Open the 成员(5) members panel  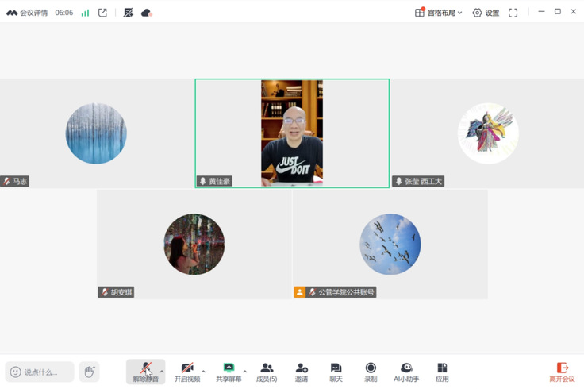pyautogui.click(x=267, y=371)
